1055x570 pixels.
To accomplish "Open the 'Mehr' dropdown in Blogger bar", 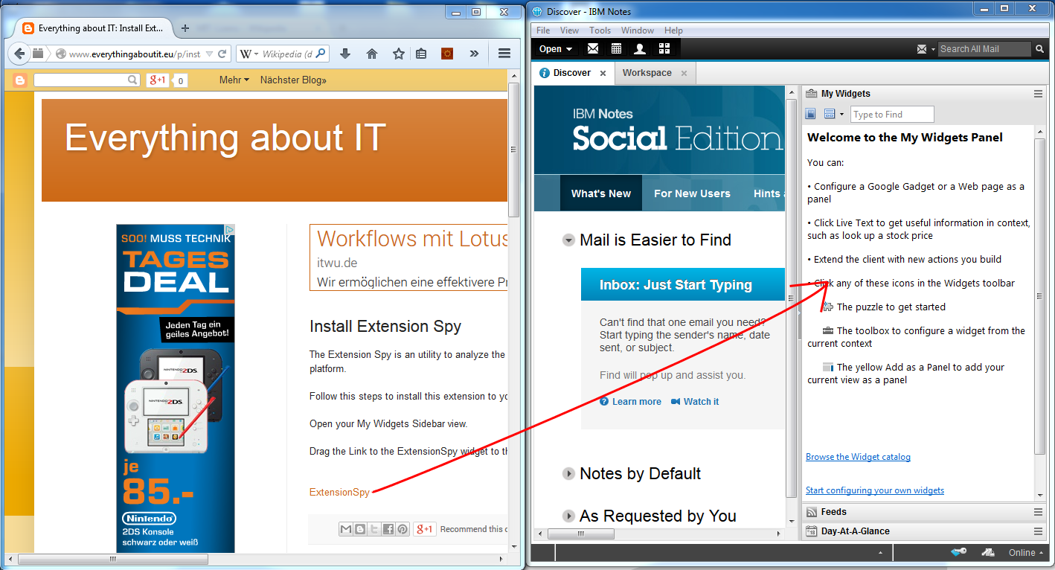I will coord(234,80).
